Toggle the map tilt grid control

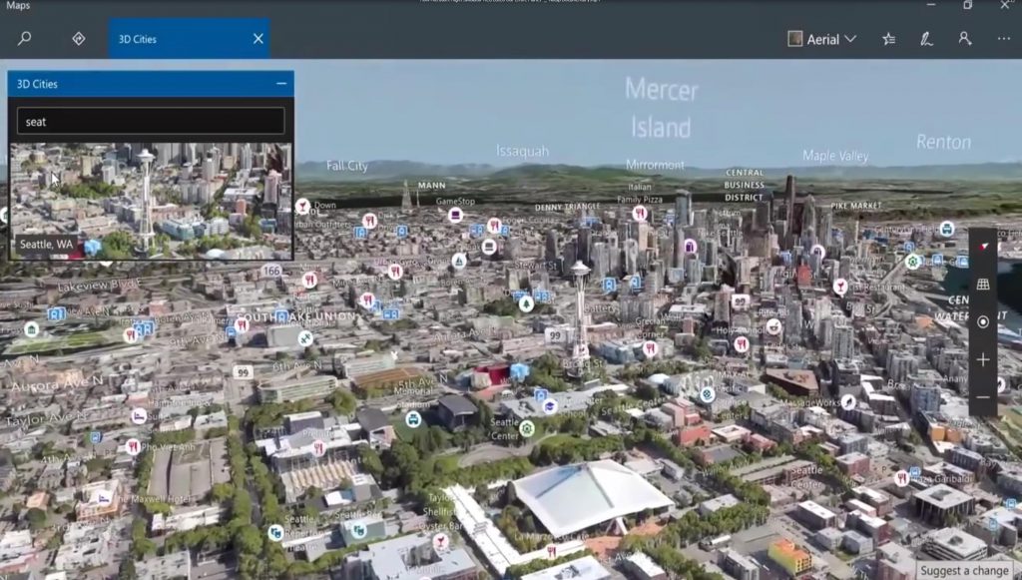[983, 285]
